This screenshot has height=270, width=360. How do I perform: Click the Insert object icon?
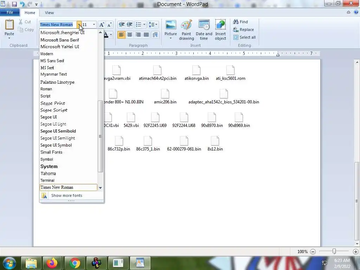pos(220,25)
